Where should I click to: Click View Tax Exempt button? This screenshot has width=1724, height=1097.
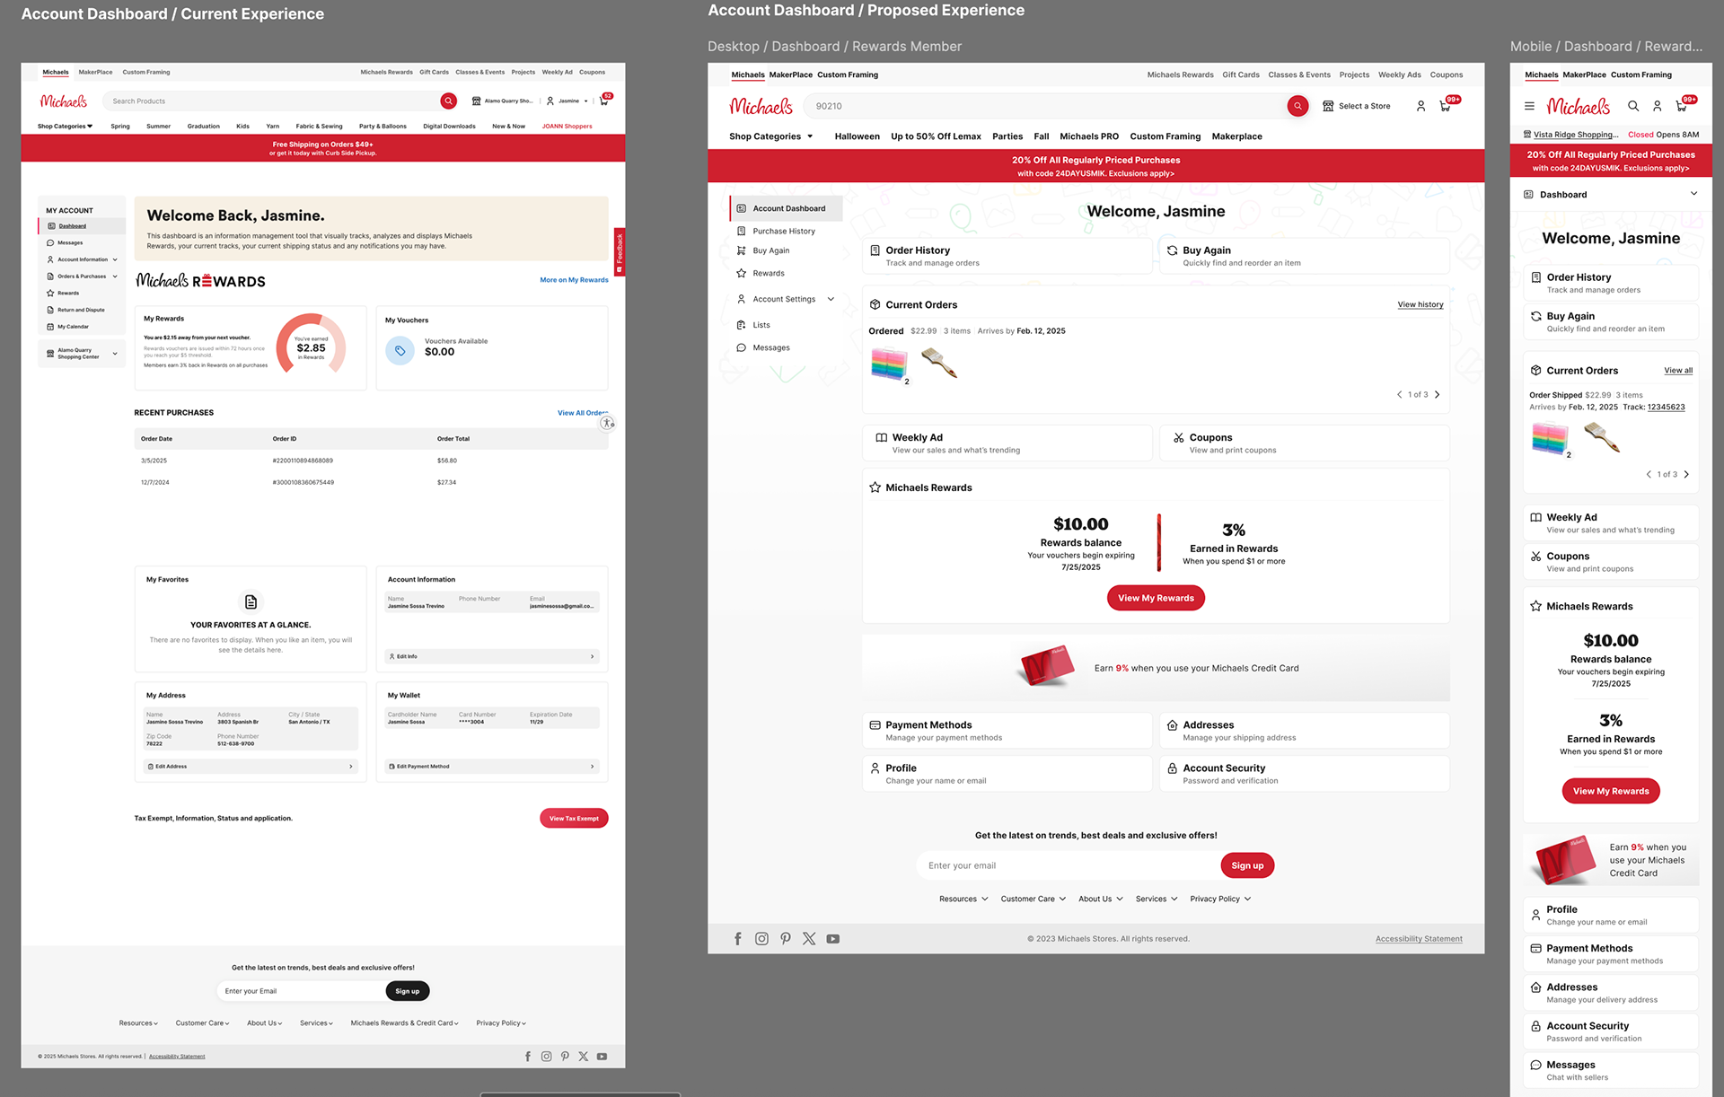tap(574, 818)
